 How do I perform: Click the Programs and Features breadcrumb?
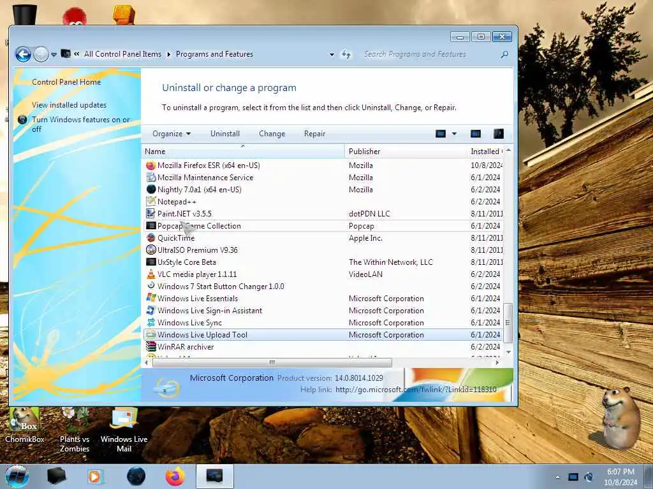pos(214,54)
